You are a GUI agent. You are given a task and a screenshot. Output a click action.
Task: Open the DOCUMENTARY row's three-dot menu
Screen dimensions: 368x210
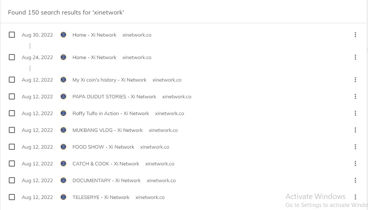click(x=355, y=180)
